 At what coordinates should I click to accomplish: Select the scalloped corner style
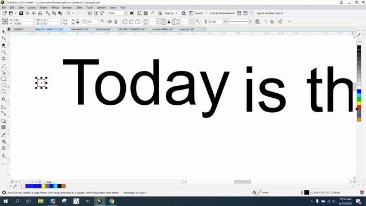click(131, 22)
